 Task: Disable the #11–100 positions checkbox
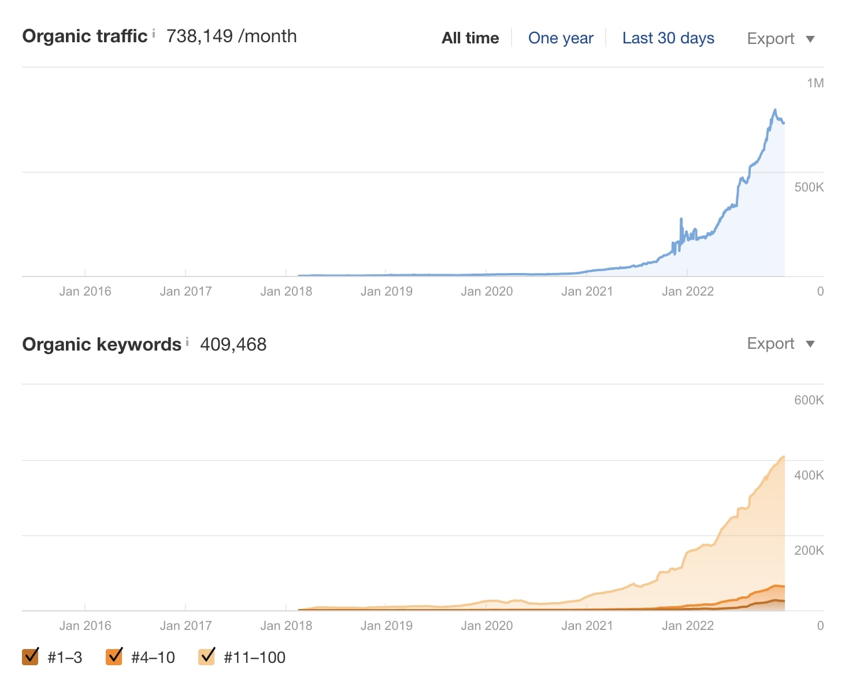pyautogui.click(x=206, y=657)
